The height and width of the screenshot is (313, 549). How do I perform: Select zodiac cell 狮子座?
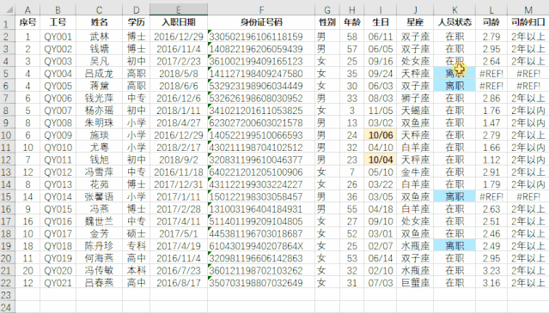point(415,98)
